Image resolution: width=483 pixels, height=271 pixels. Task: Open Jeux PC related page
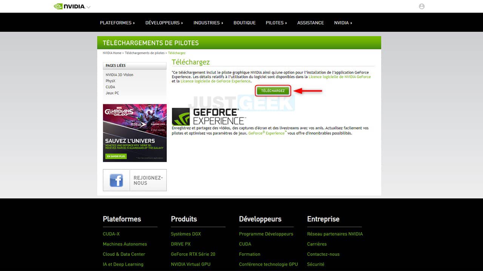112,93
